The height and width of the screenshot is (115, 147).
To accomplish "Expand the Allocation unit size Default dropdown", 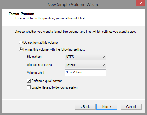I will coord(85,65).
